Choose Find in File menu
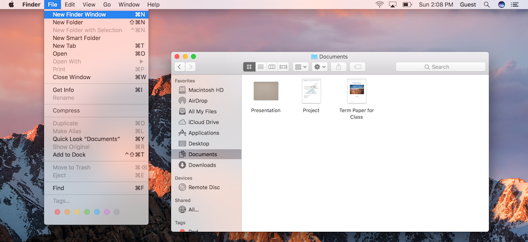 click(x=96, y=188)
